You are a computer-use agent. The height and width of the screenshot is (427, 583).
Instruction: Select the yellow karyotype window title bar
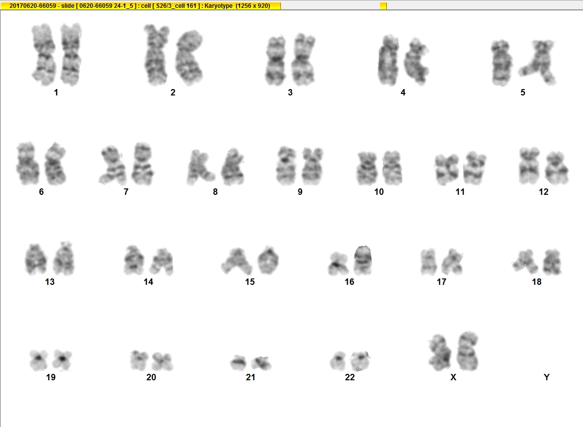pyautogui.click(x=140, y=5)
